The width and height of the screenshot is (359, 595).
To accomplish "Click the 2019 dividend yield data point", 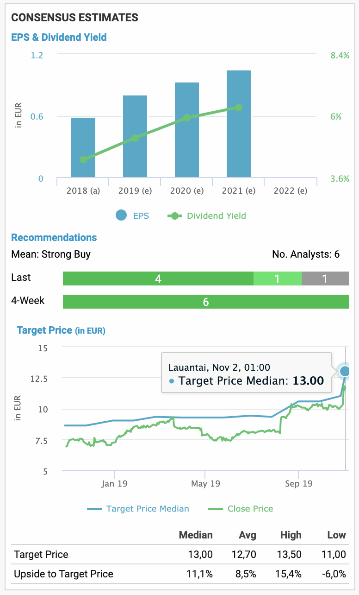I will tap(135, 138).
